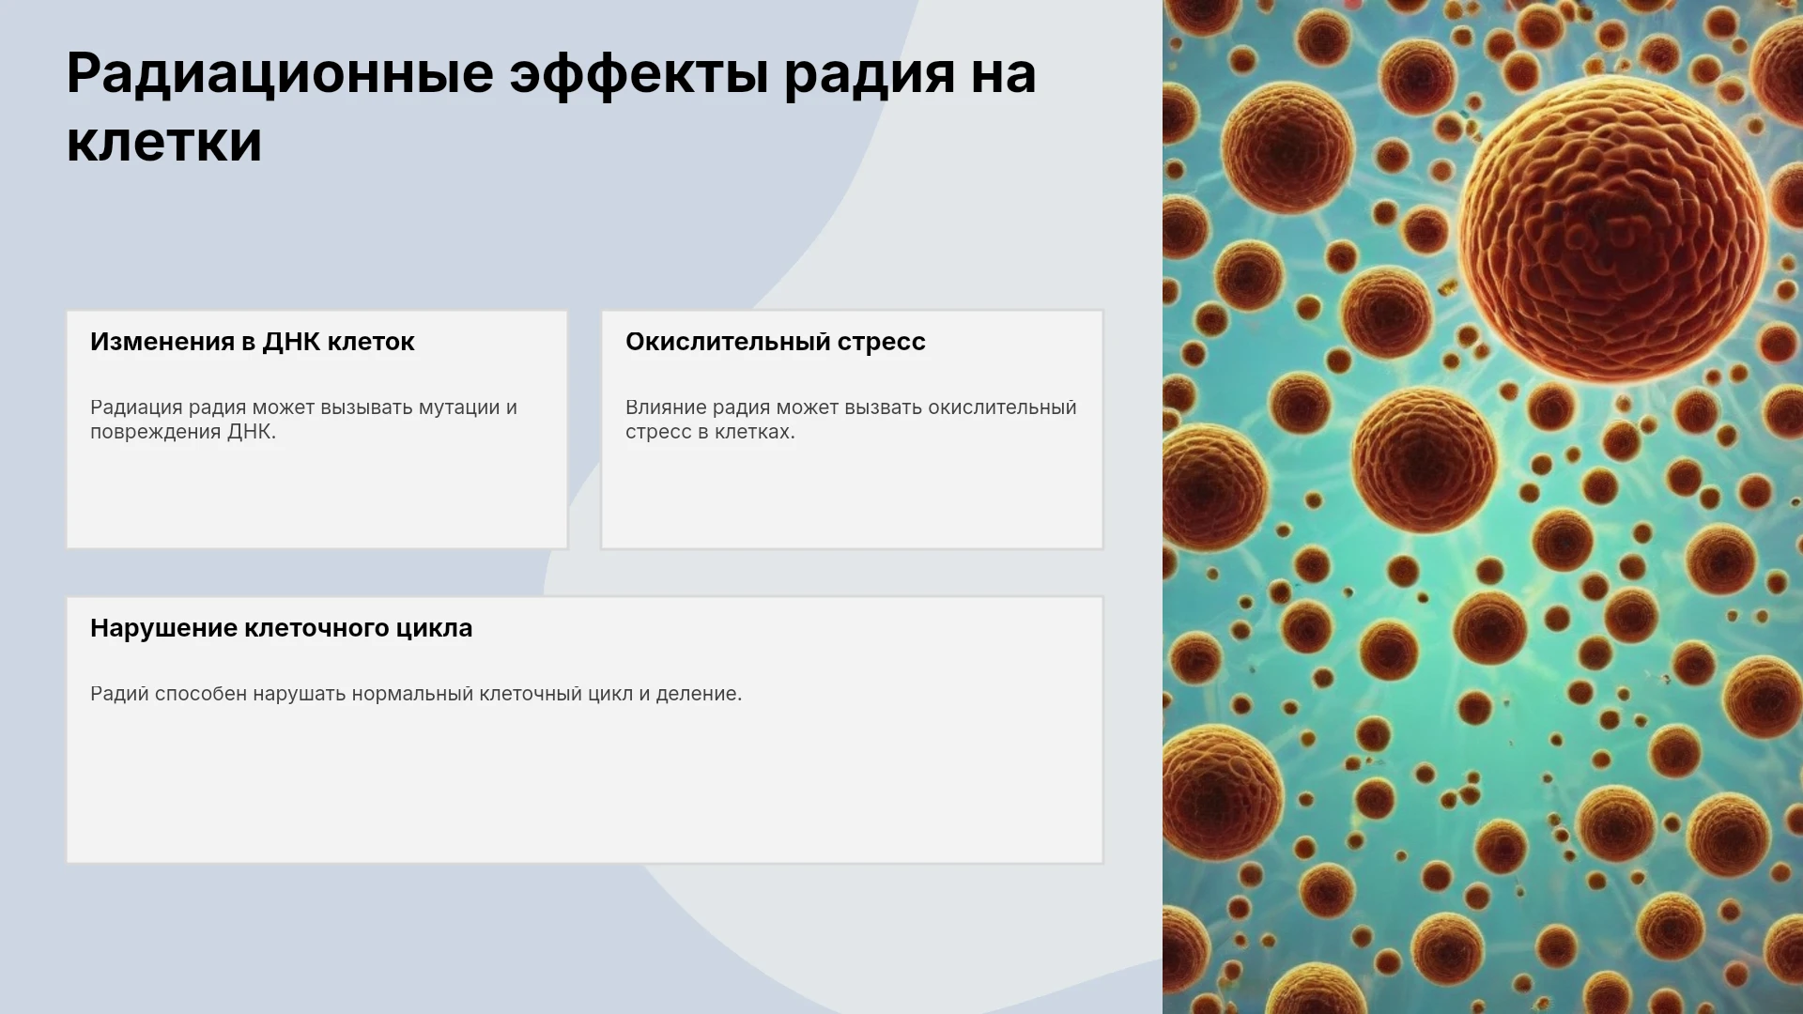Select the slide title about radiation effects
The image size is (1803, 1014).
tap(551, 107)
